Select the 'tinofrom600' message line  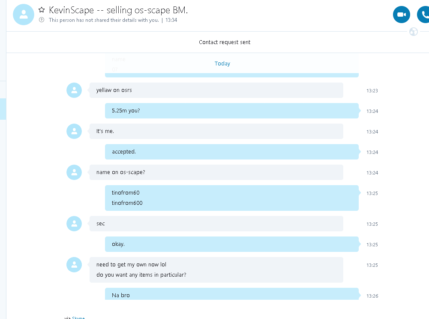click(127, 203)
